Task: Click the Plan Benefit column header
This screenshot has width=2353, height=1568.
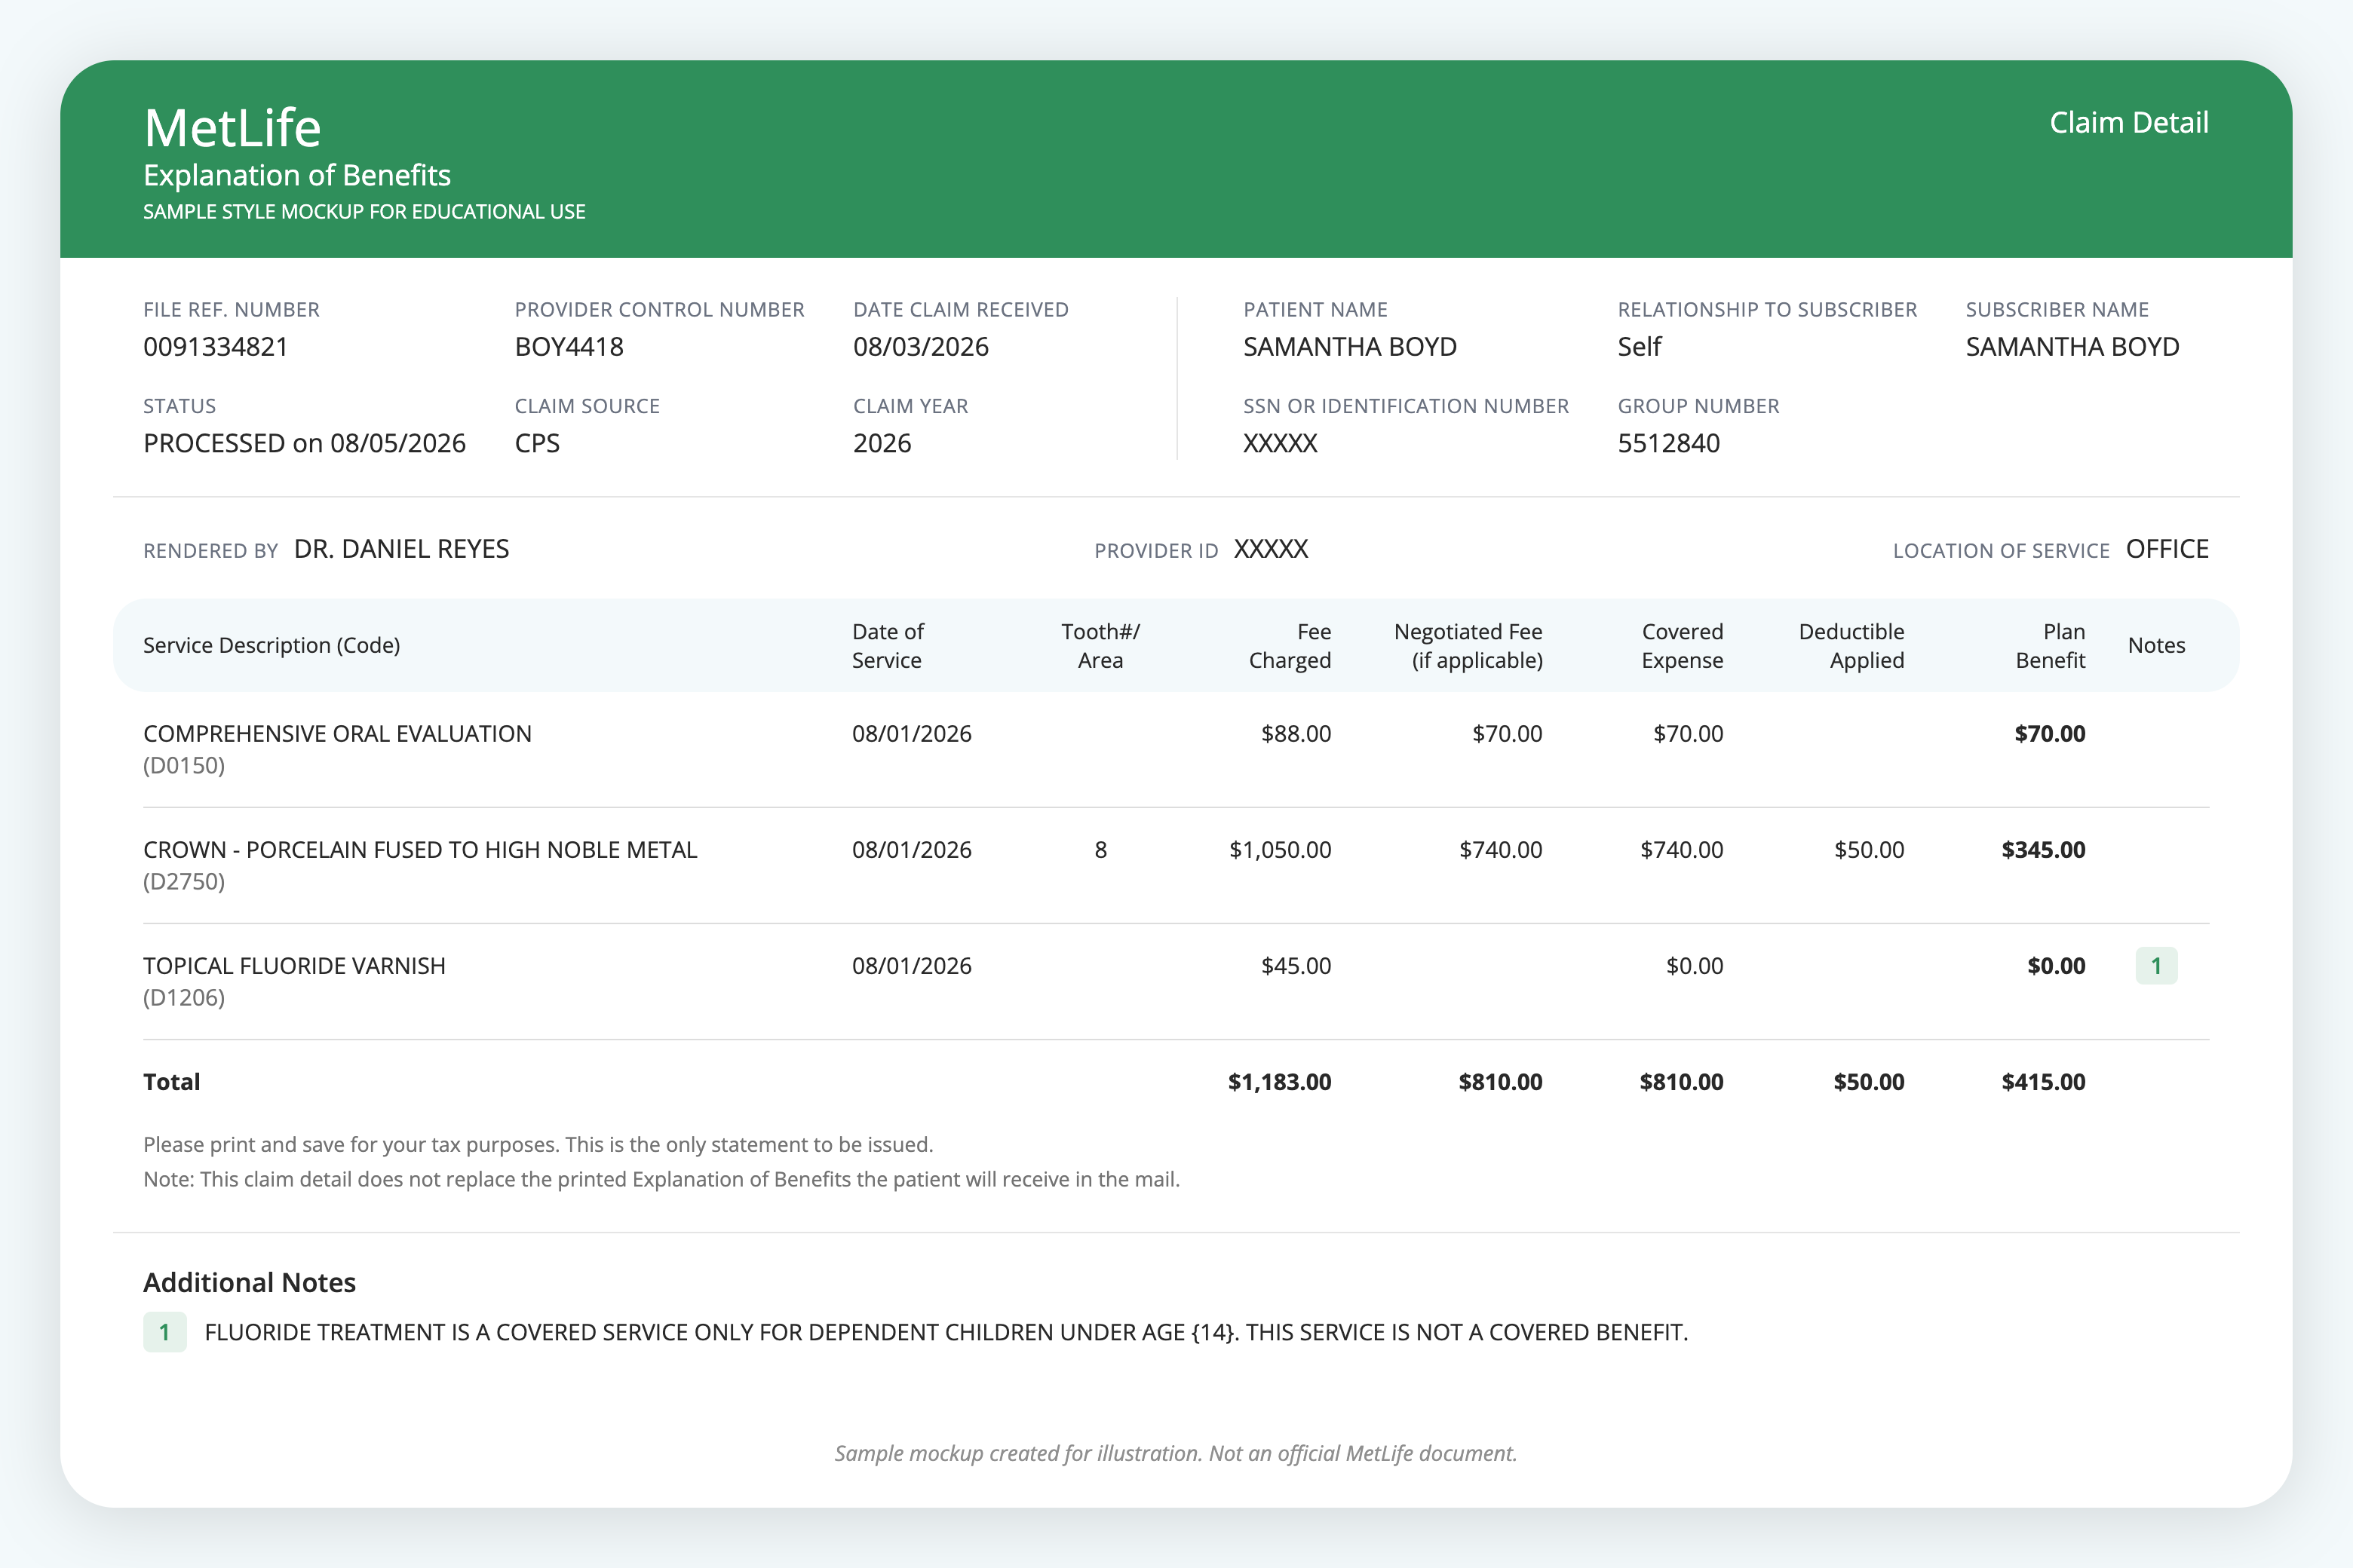Action: click(2050, 645)
